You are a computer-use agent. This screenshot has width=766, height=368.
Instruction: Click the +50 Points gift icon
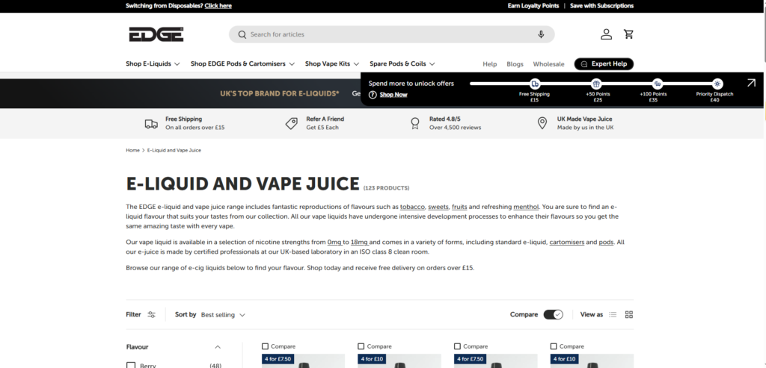(x=596, y=84)
